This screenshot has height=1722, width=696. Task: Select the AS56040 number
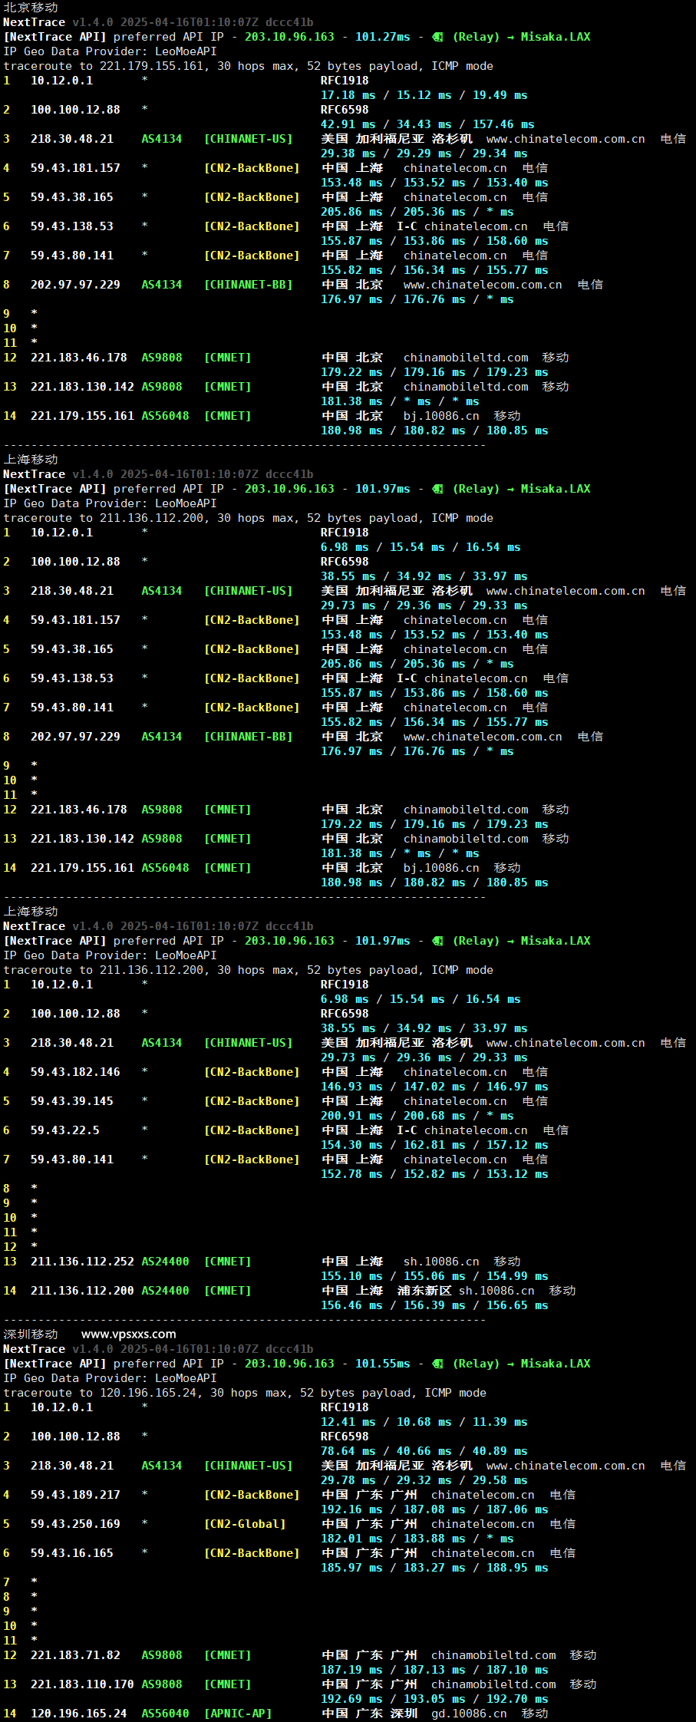(x=165, y=1714)
